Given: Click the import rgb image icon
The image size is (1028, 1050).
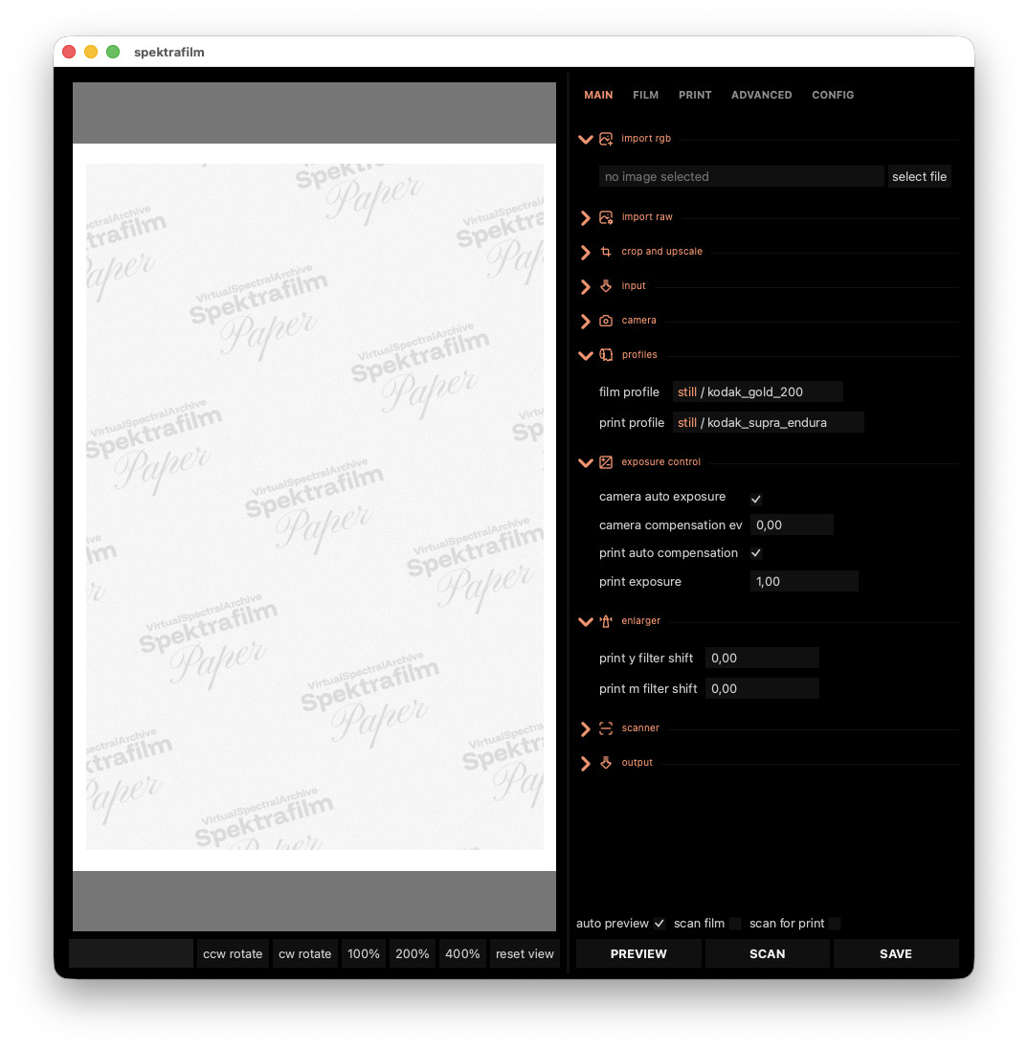Looking at the screenshot, I should [x=606, y=139].
